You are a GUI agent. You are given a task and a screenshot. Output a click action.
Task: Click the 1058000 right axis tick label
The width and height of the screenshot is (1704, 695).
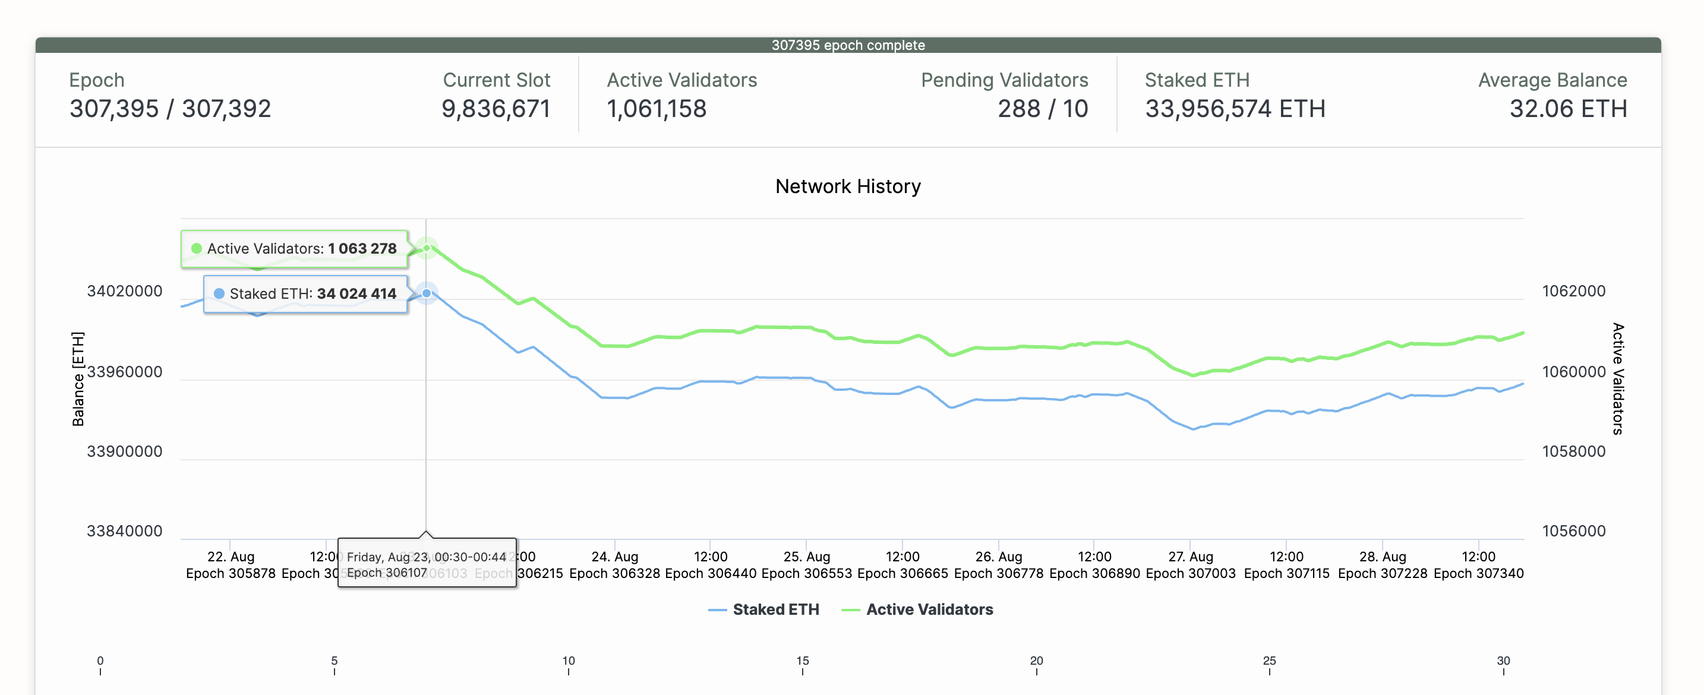click(1573, 451)
